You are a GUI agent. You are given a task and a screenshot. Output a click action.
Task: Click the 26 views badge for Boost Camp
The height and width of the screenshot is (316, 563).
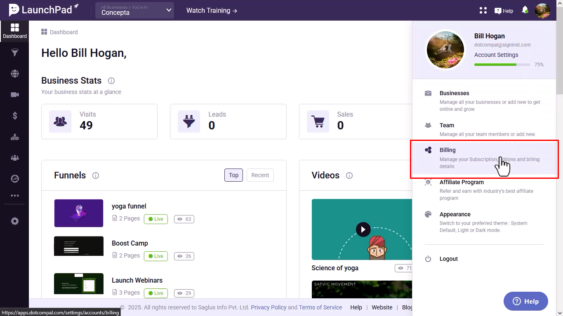[184, 256]
